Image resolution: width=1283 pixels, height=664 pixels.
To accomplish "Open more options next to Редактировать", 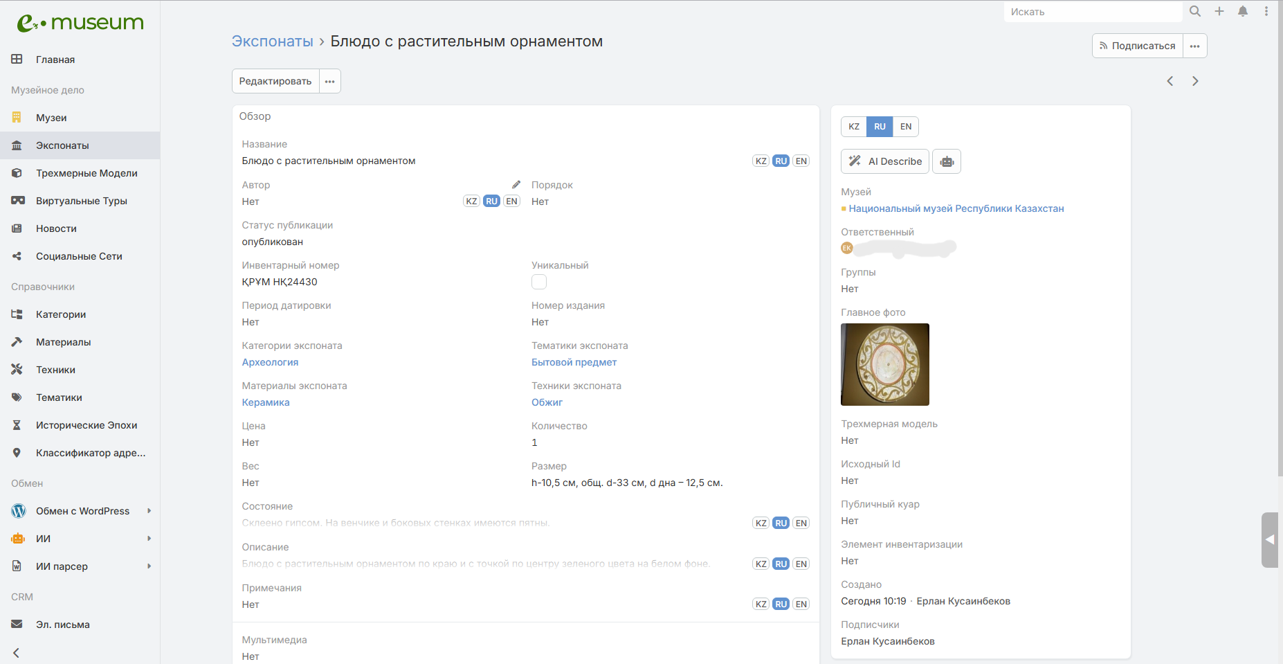I will pyautogui.click(x=330, y=81).
